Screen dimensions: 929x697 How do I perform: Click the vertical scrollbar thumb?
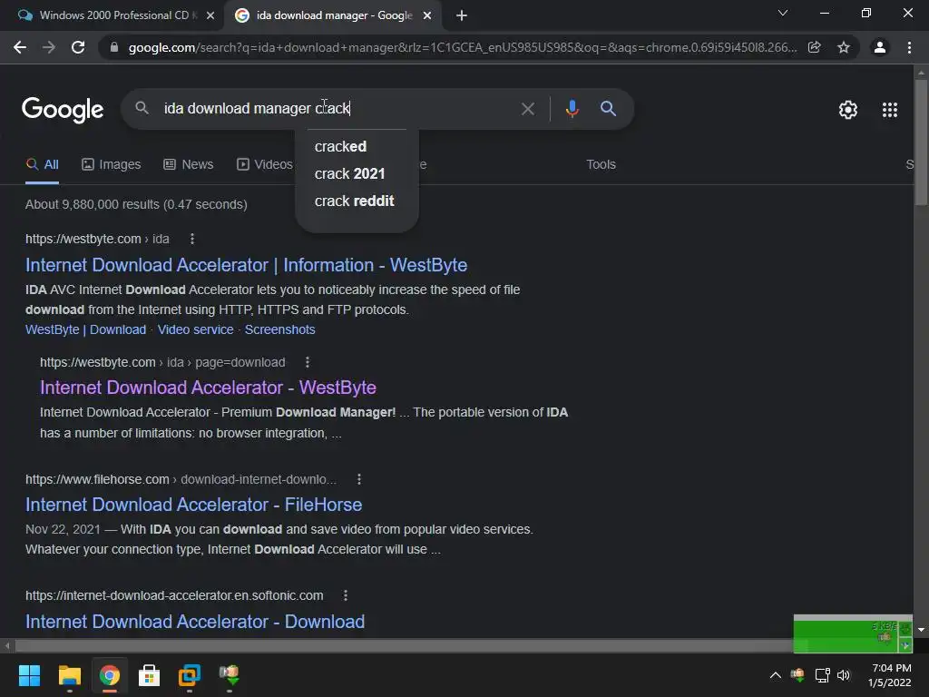tap(921, 142)
